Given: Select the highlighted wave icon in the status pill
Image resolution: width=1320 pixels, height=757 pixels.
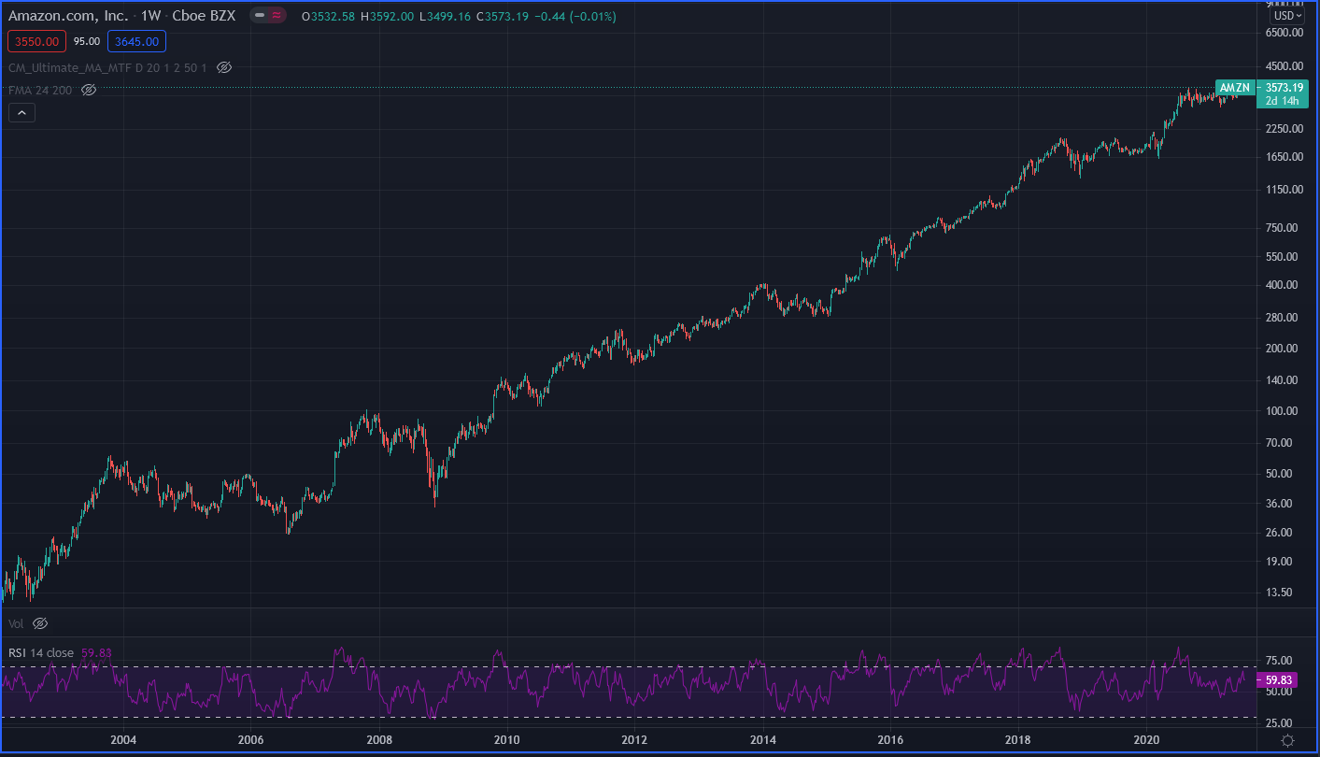Looking at the screenshot, I should click(277, 15).
